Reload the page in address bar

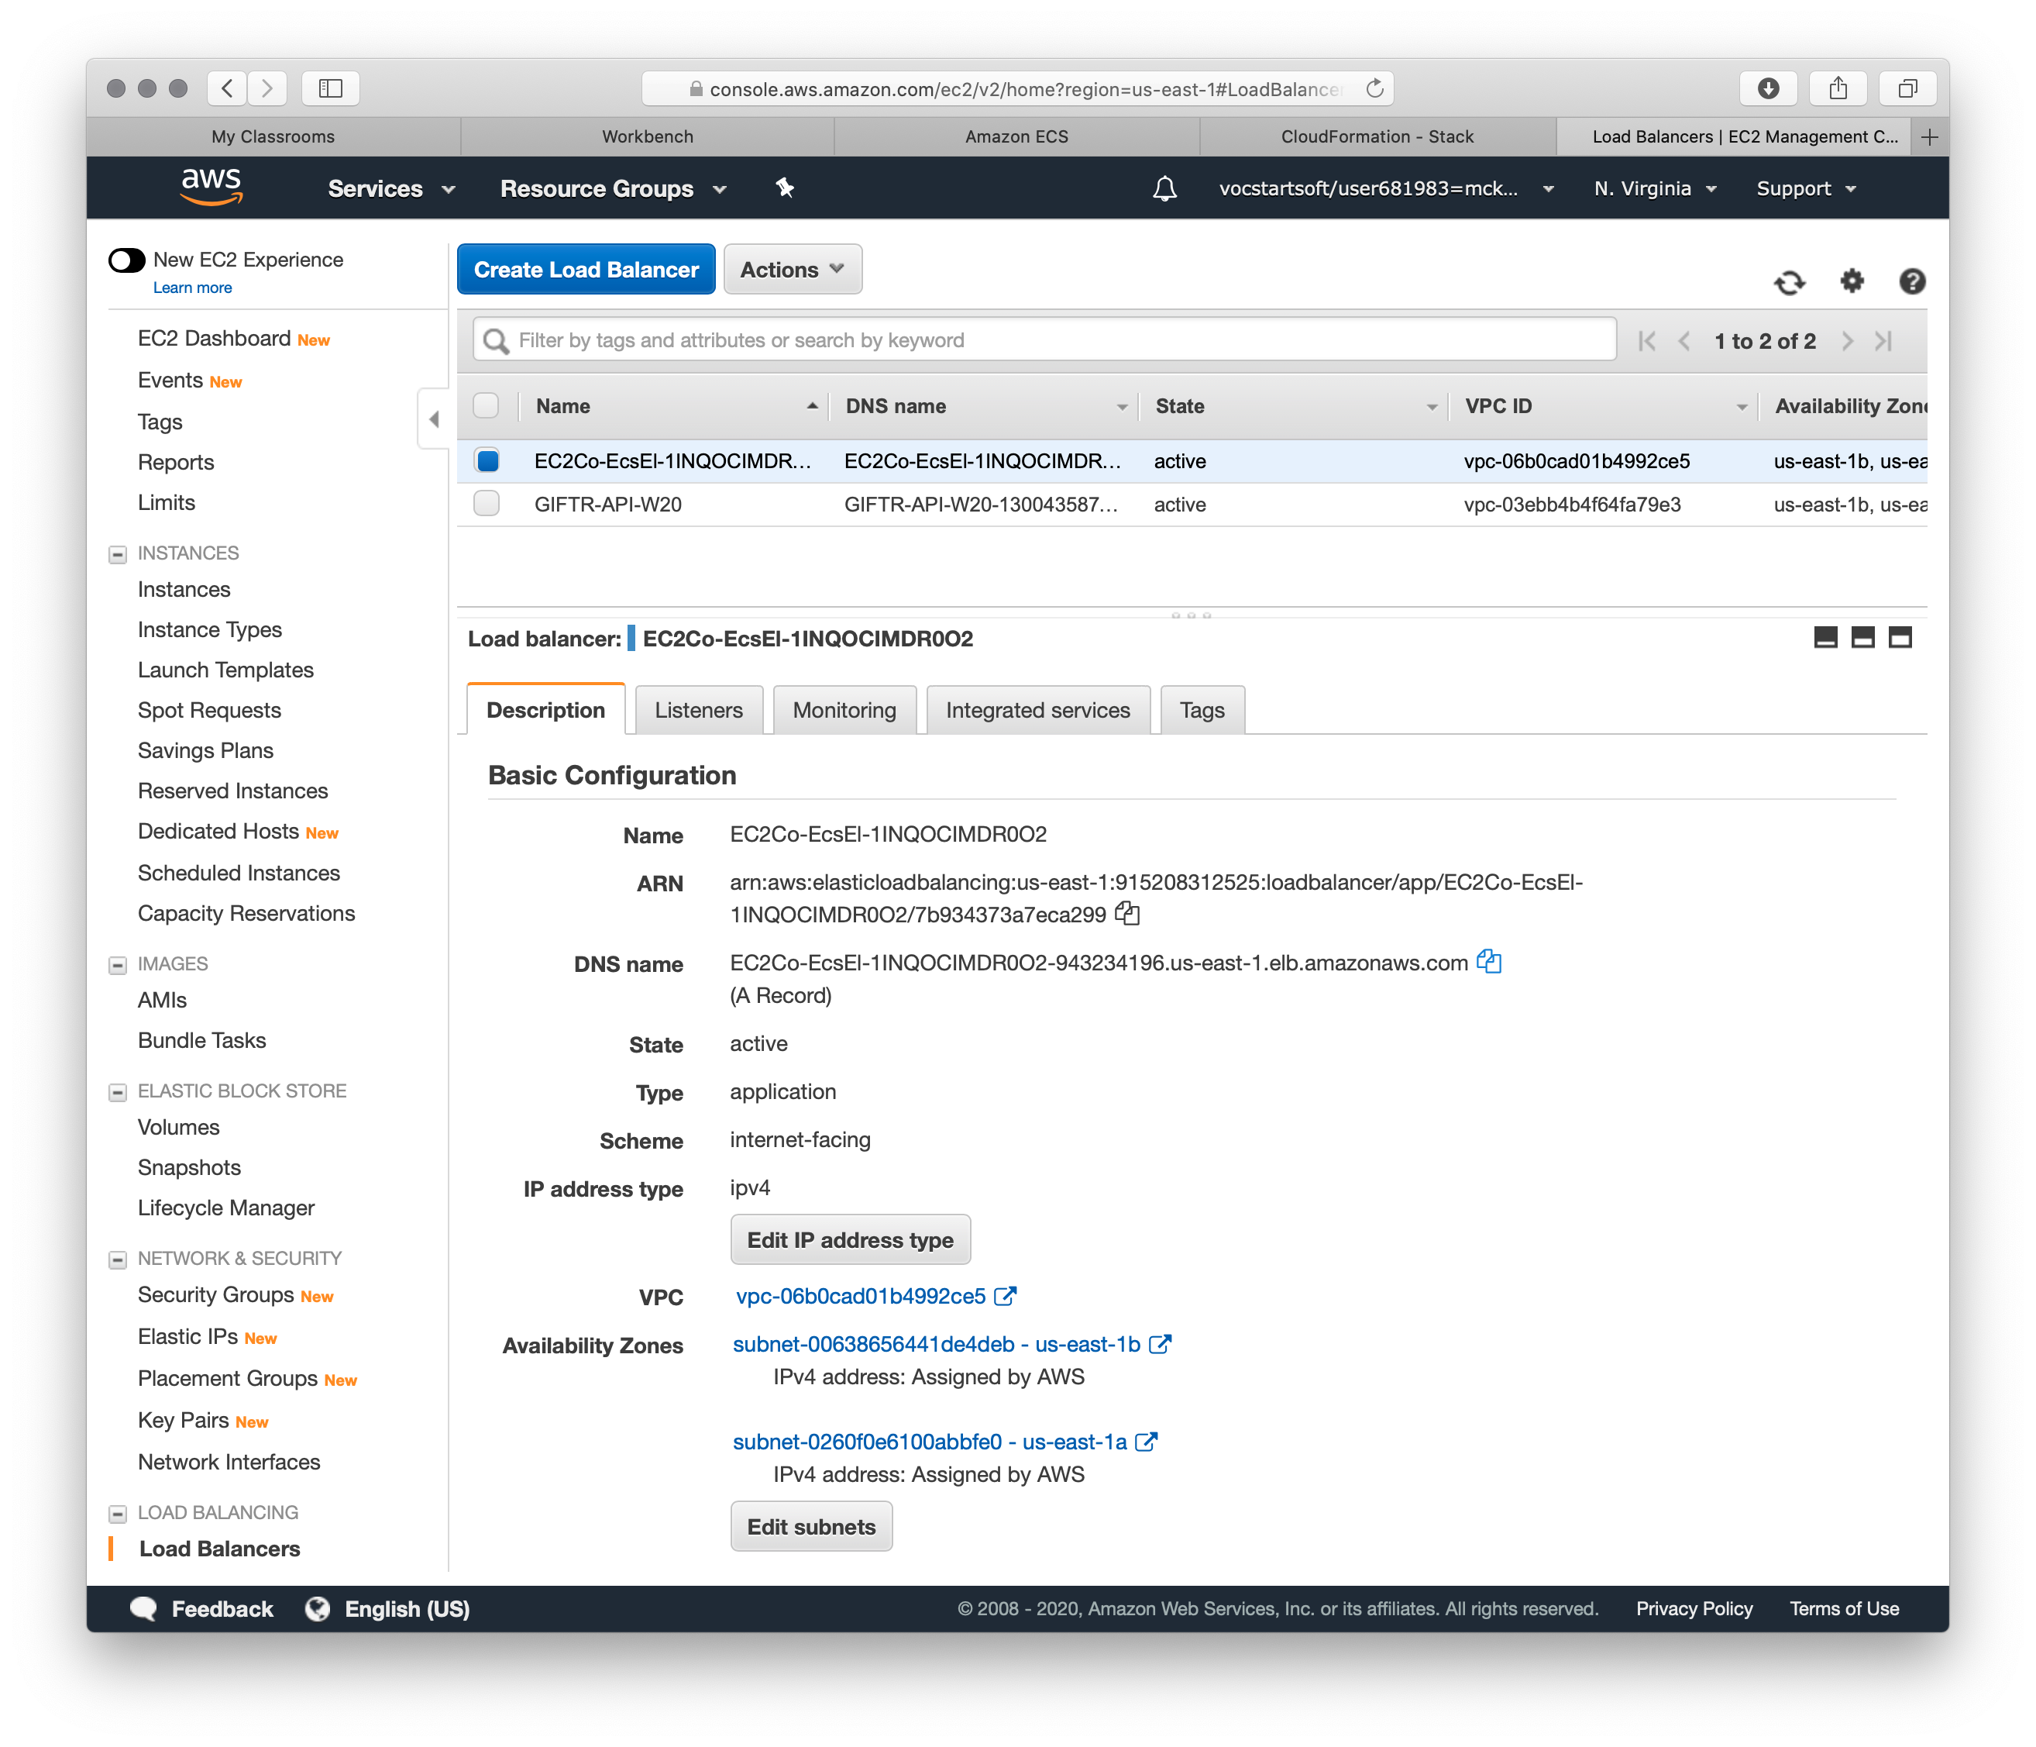1374,88
